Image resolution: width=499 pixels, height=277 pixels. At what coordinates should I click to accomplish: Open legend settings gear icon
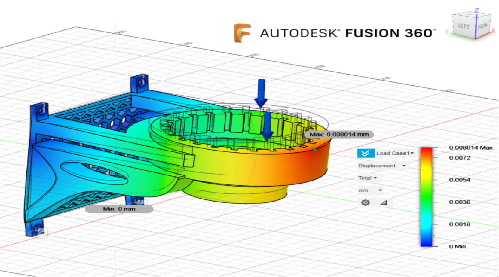pyautogui.click(x=365, y=203)
